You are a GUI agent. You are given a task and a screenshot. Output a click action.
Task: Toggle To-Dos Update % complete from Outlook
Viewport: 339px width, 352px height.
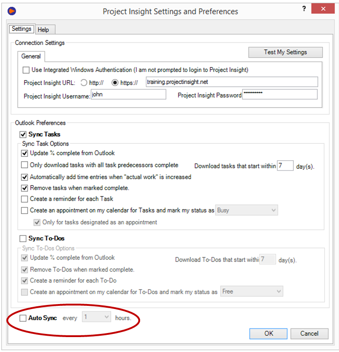(24, 258)
